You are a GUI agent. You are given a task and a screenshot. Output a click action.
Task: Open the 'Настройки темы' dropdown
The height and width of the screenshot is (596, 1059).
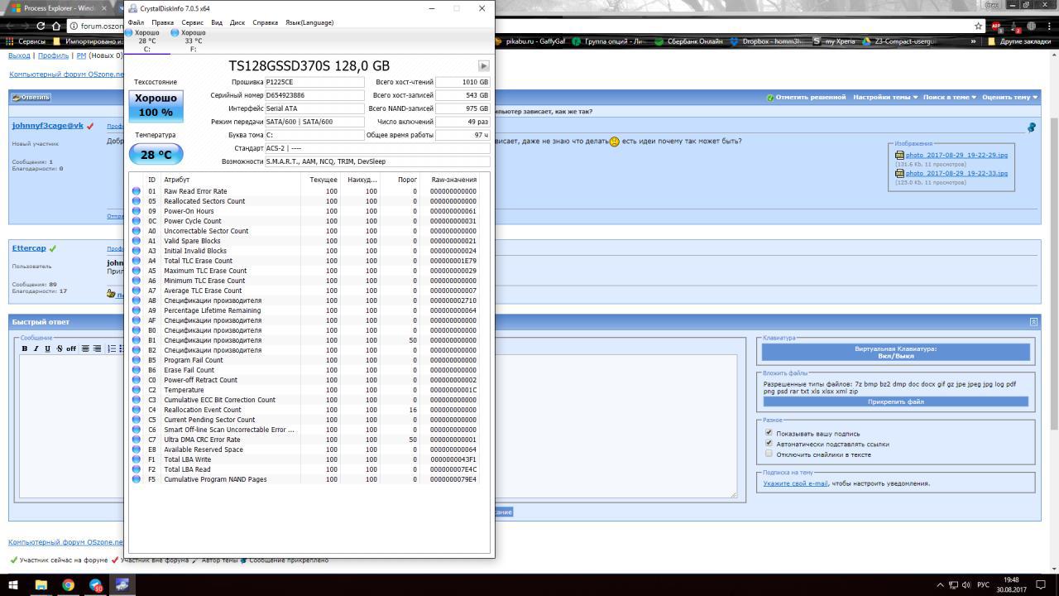point(884,97)
